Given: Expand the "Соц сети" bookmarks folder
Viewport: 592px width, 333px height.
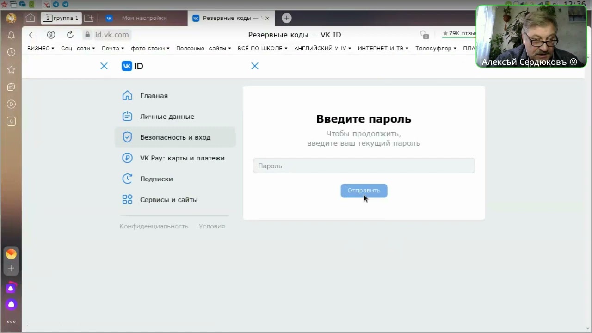Looking at the screenshot, I should tap(78, 48).
